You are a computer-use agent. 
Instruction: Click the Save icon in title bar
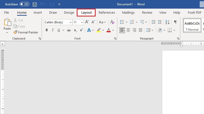point(35,4)
